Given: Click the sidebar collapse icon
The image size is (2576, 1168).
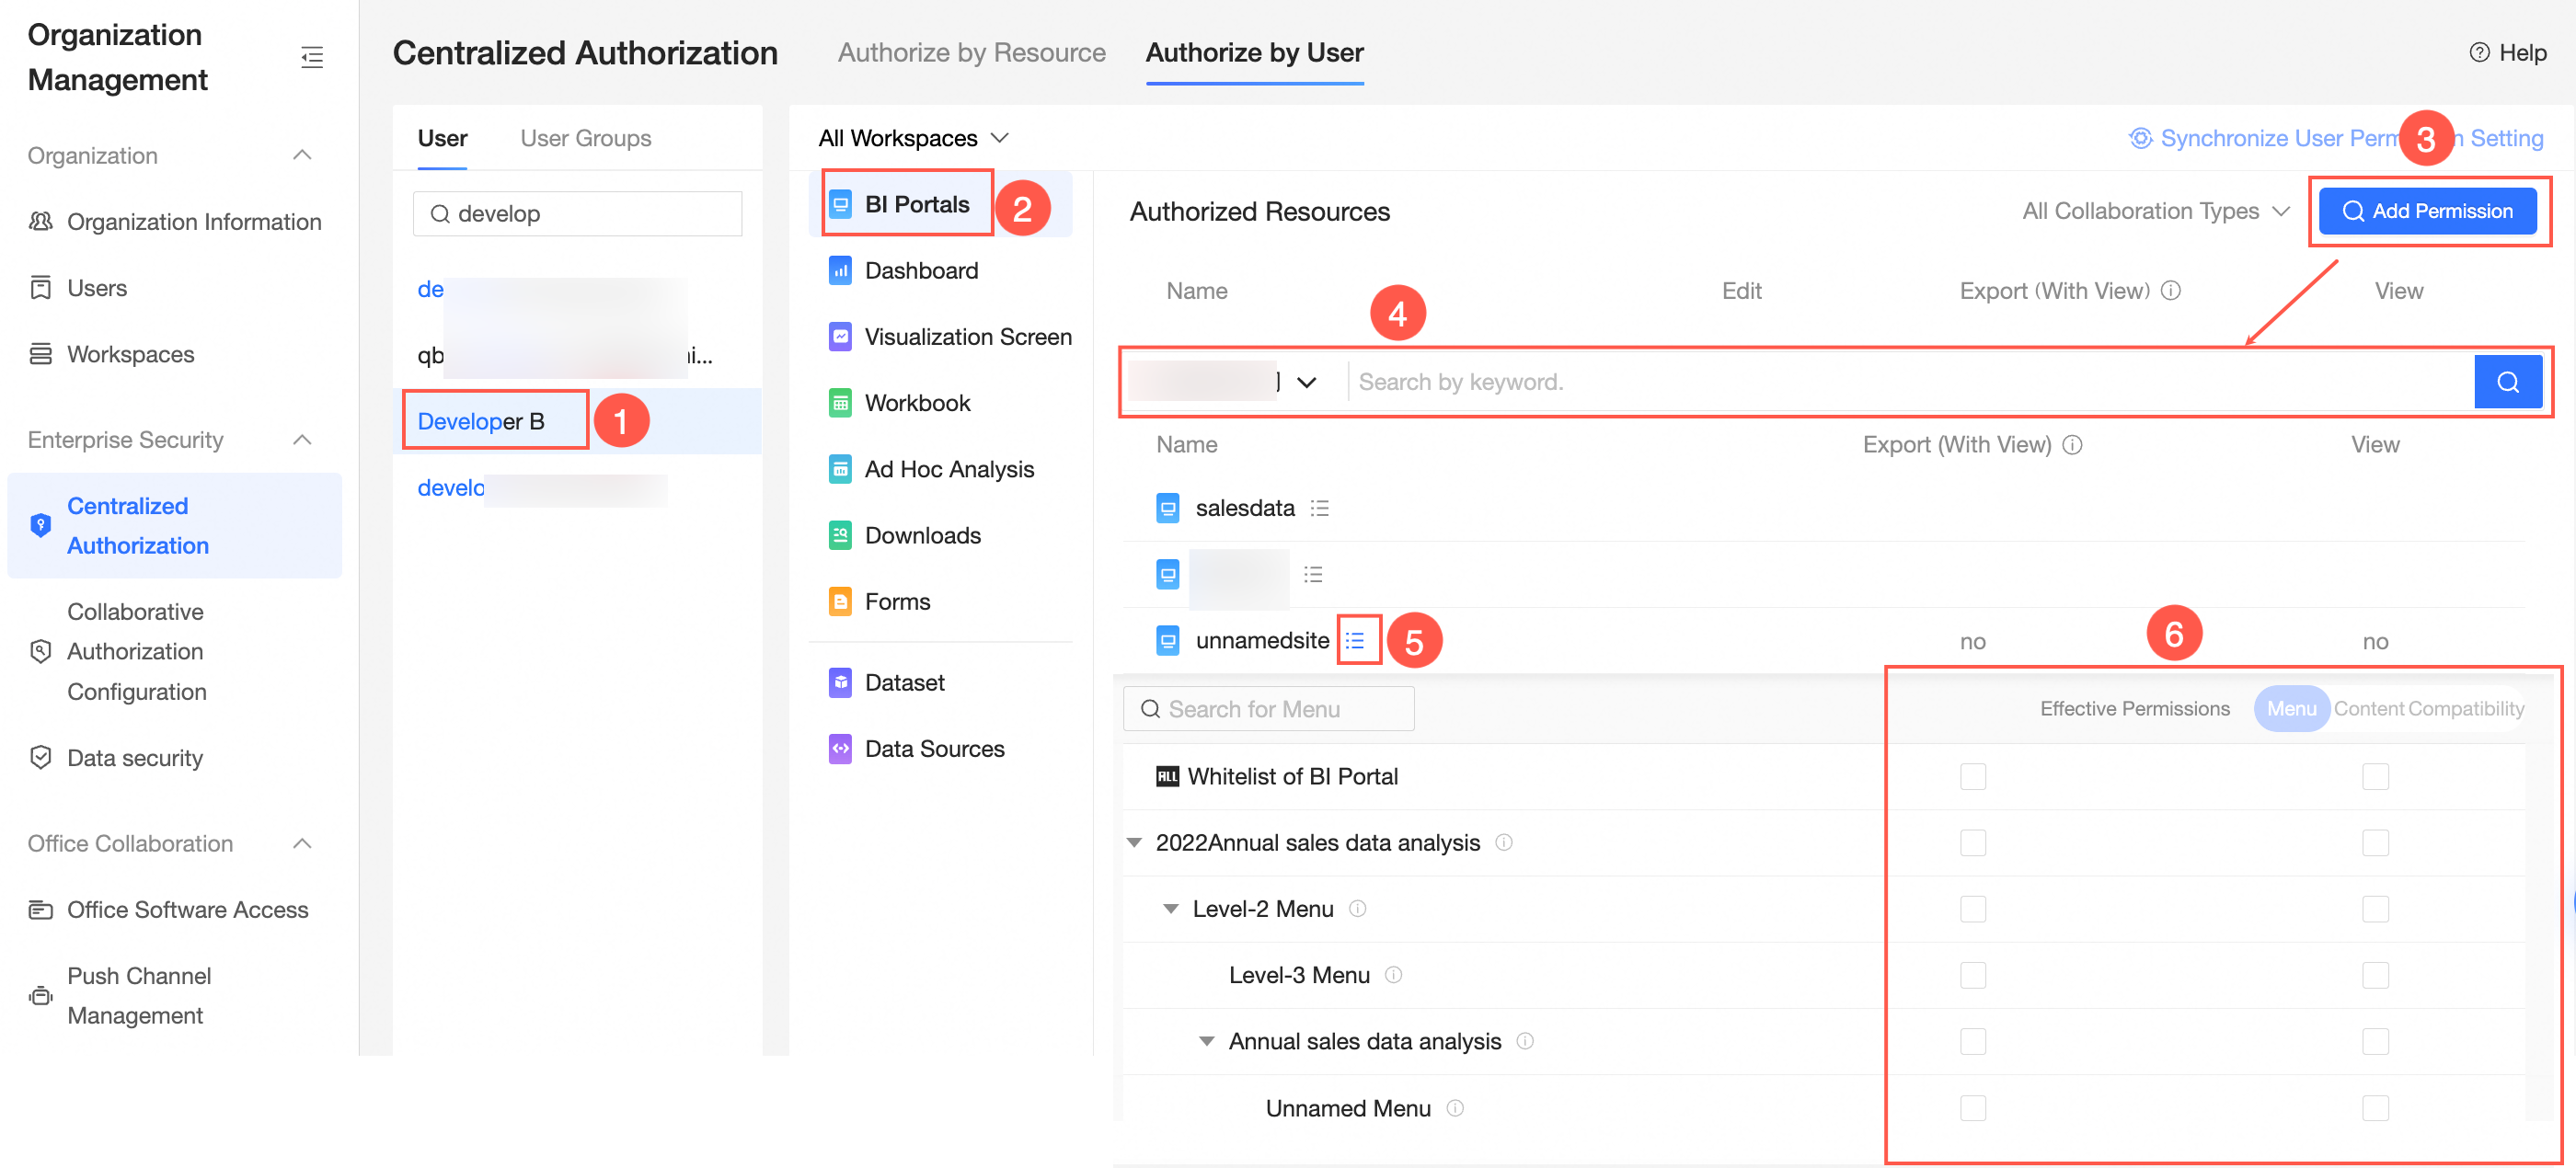Looking at the screenshot, I should [x=312, y=57].
